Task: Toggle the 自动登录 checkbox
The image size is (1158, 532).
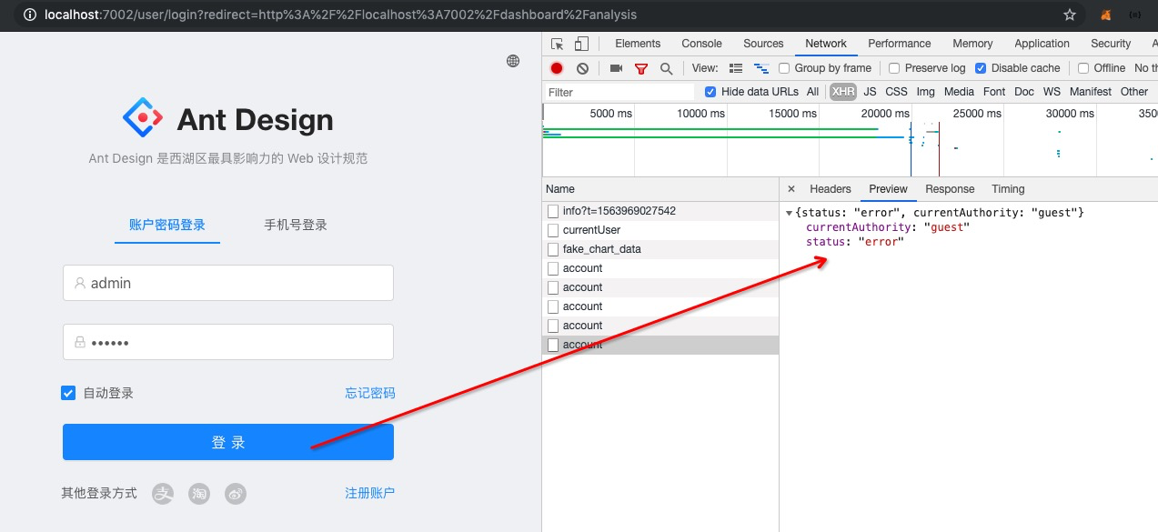Action: click(x=68, y=393)
